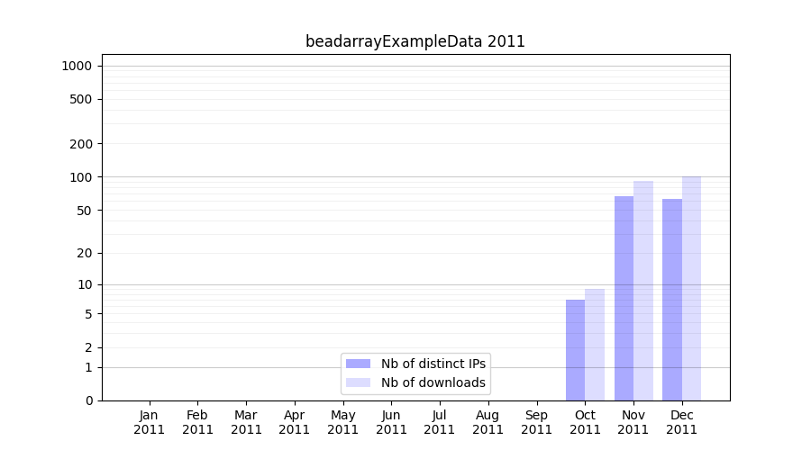Viewport: 811px width, 450px height.
Task: Click the Jun 2011 x-axis label
Action: [391, 422]
